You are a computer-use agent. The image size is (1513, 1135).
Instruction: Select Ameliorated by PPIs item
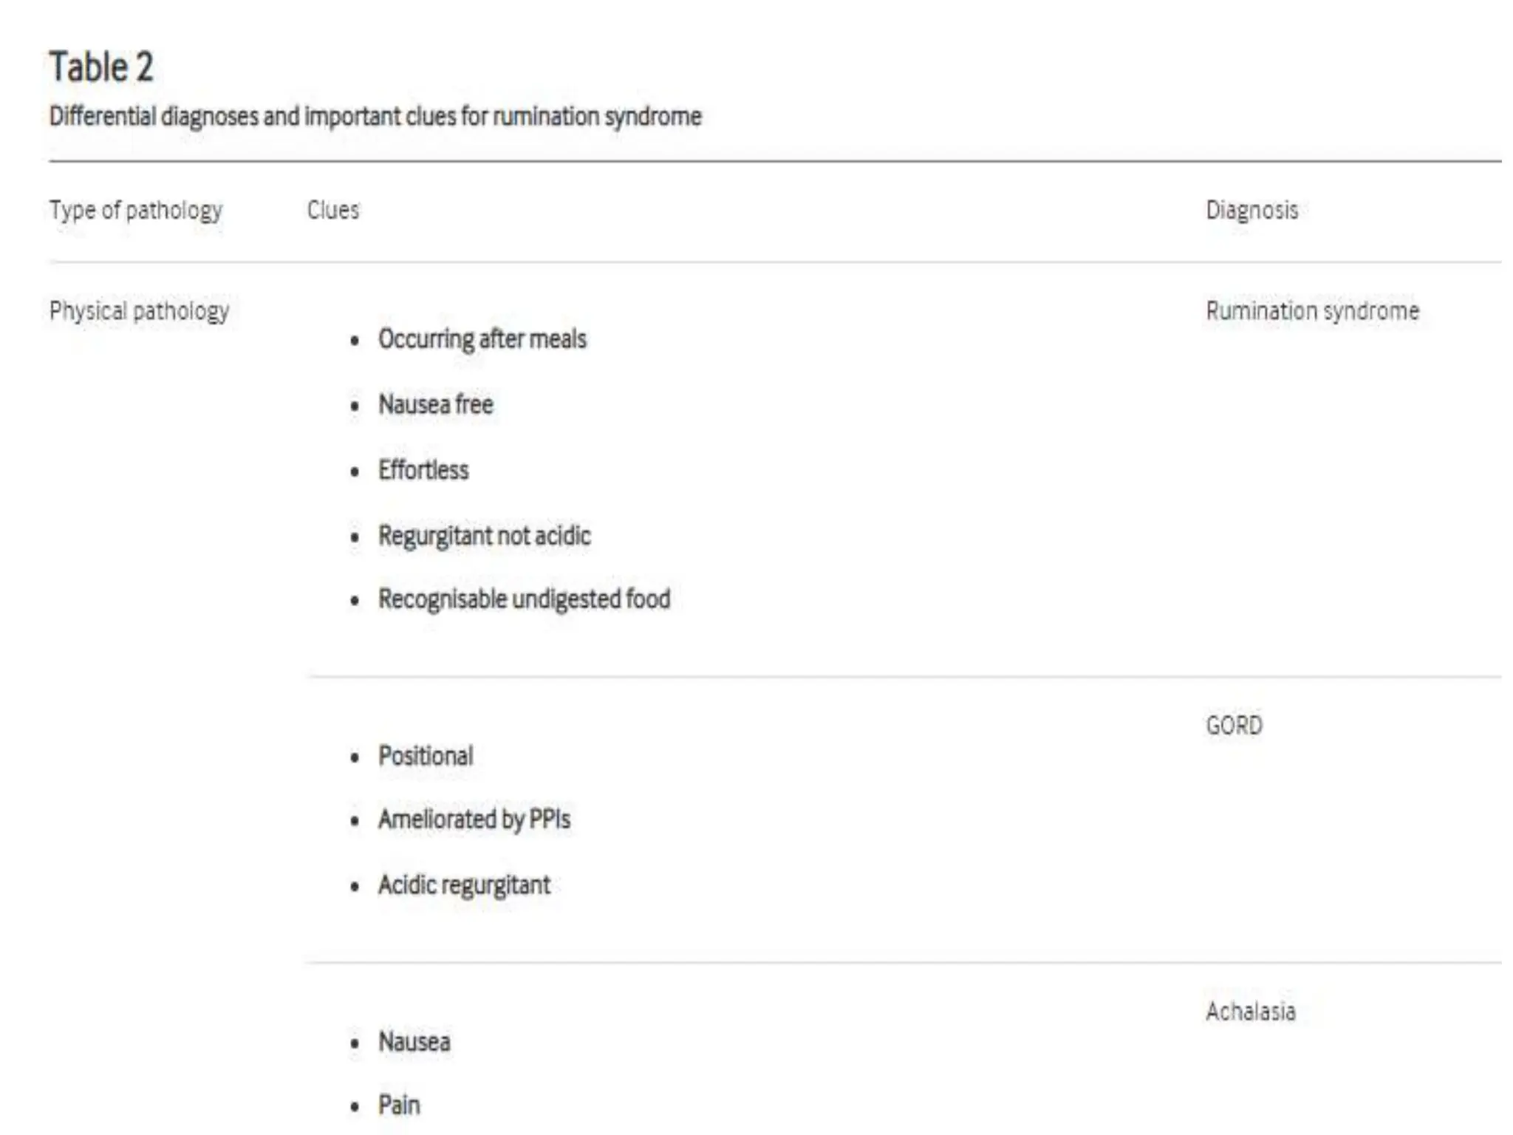[x=474, y=819]
